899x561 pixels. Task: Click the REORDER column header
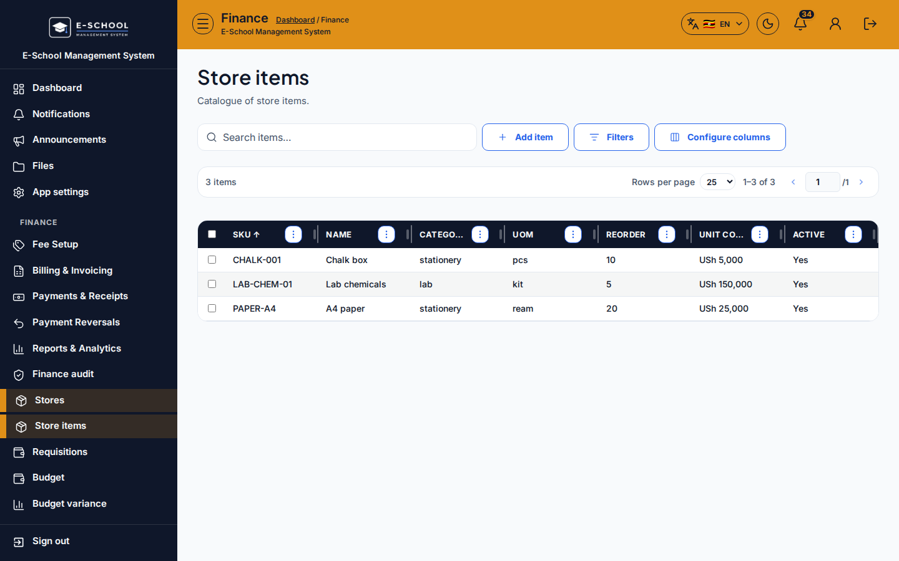626,234
